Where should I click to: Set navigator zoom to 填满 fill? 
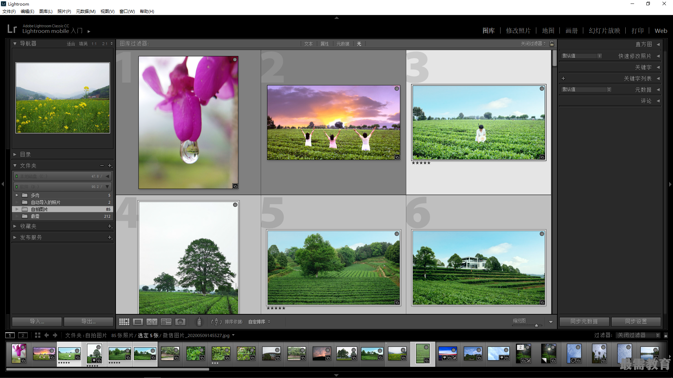[83, 44]
